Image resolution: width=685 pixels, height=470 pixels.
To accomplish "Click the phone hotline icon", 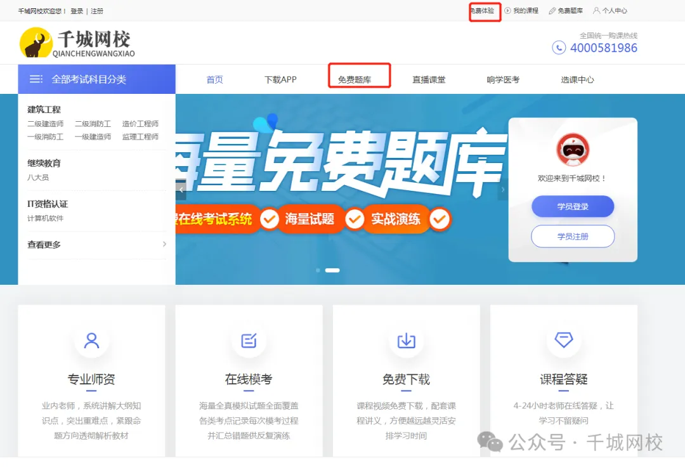I will pos(559,48).
